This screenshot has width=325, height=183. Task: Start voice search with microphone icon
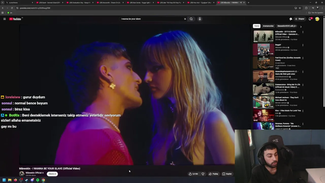coord(200,19)
